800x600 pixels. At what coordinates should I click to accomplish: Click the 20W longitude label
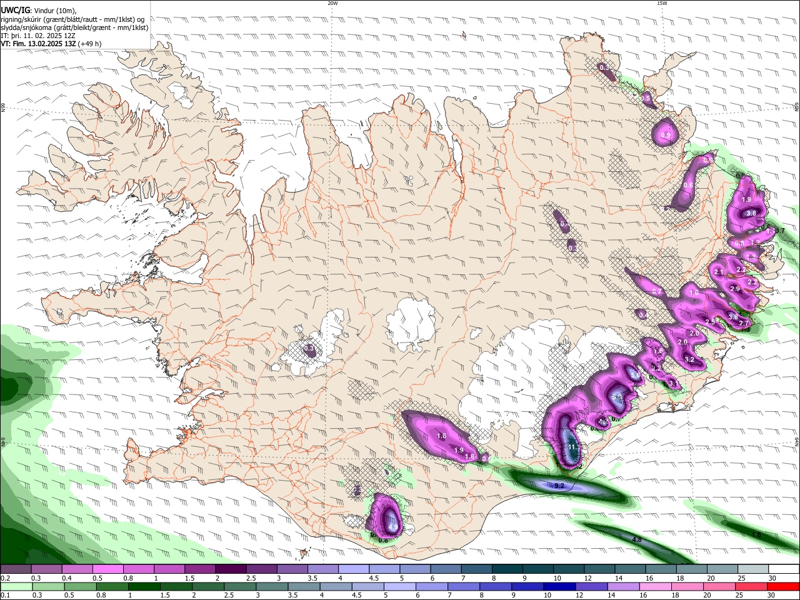click(x=332, y=3)
